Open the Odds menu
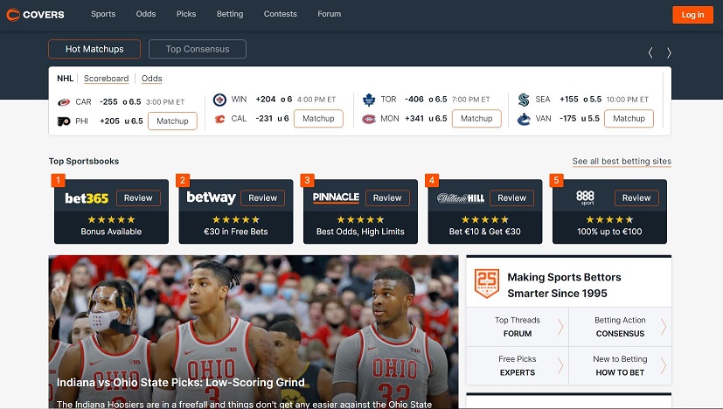 point(146,14)
